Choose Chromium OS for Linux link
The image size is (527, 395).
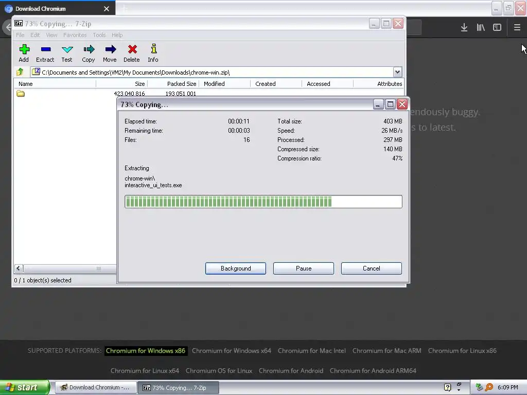pos(219,371)
